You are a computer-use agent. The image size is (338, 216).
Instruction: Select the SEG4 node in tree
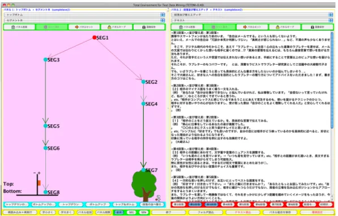[143, 104]
